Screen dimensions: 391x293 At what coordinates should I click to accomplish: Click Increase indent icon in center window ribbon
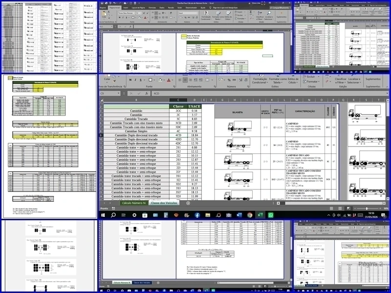[202, 80]
